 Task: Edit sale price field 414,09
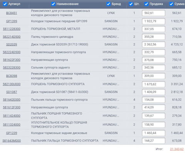coord(153,107)
